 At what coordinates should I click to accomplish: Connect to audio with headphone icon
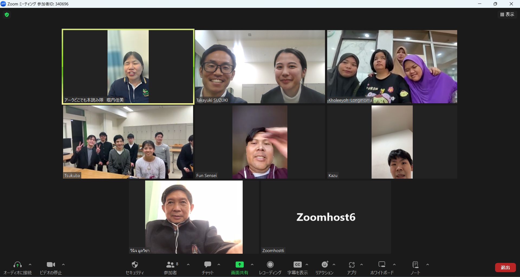pos(18,265)
